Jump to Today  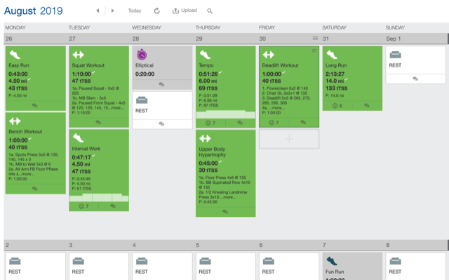[135, 11]
